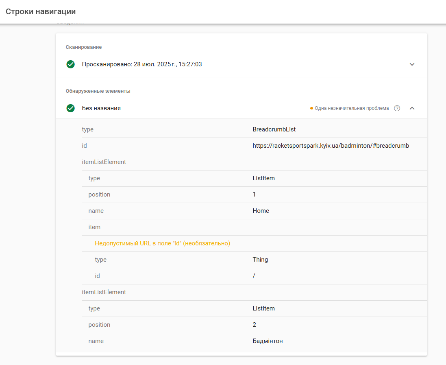The width and height of the screenshot is (446, 365).
Task: Click the 'BreadcrumbList' type value
Action: (x=274, y=129)
